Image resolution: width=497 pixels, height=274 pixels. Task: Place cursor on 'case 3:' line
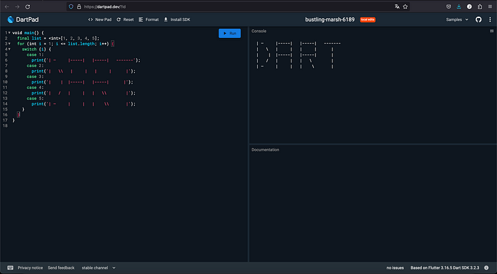pos(37,76)
